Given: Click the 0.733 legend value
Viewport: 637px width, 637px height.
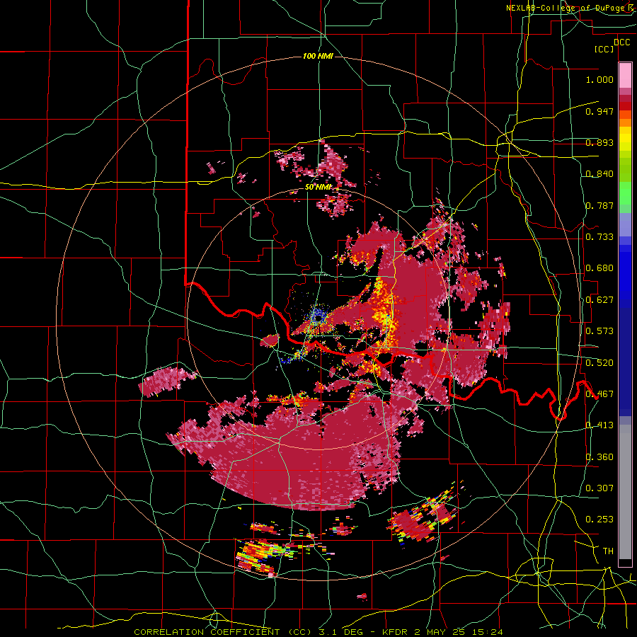Looking at the screenshot, I should click(x=599, y=237).
